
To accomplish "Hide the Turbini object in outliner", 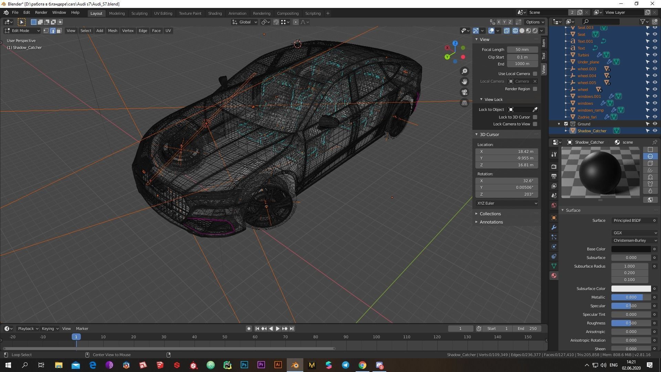I will click(655, 55).
